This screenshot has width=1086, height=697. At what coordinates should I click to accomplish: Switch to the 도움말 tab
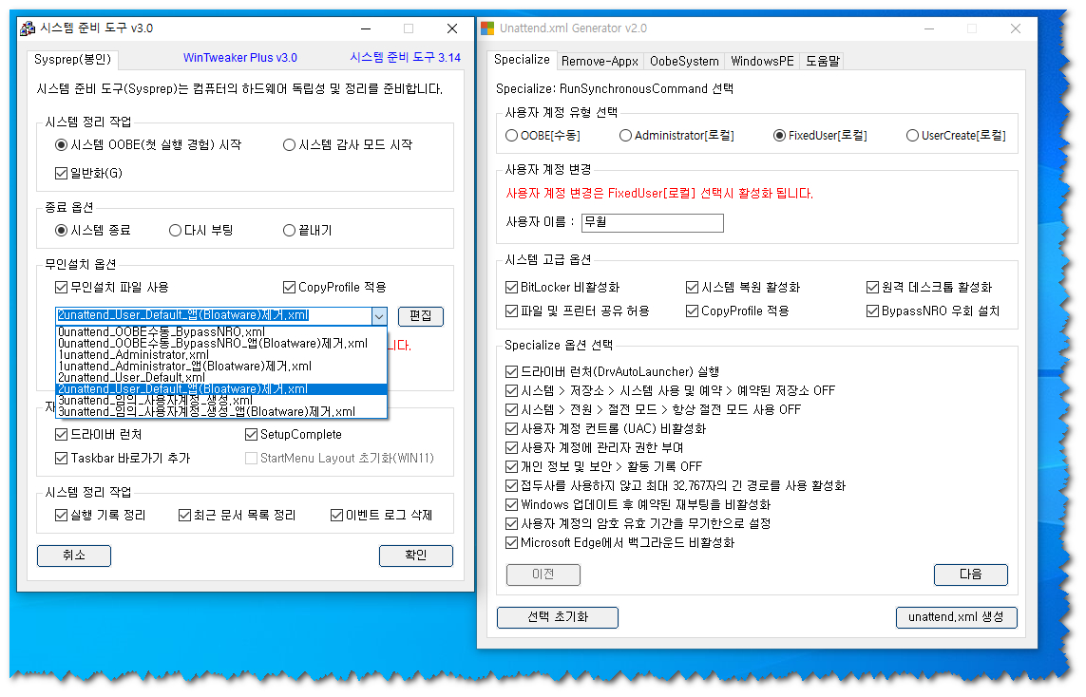tap(823, 62)
